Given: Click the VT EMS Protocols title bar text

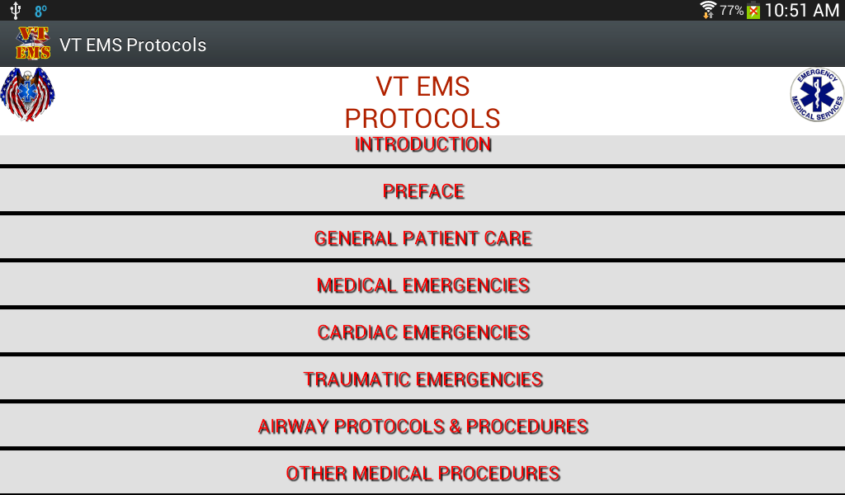Looking at the screenshot, I should (133, 45).
